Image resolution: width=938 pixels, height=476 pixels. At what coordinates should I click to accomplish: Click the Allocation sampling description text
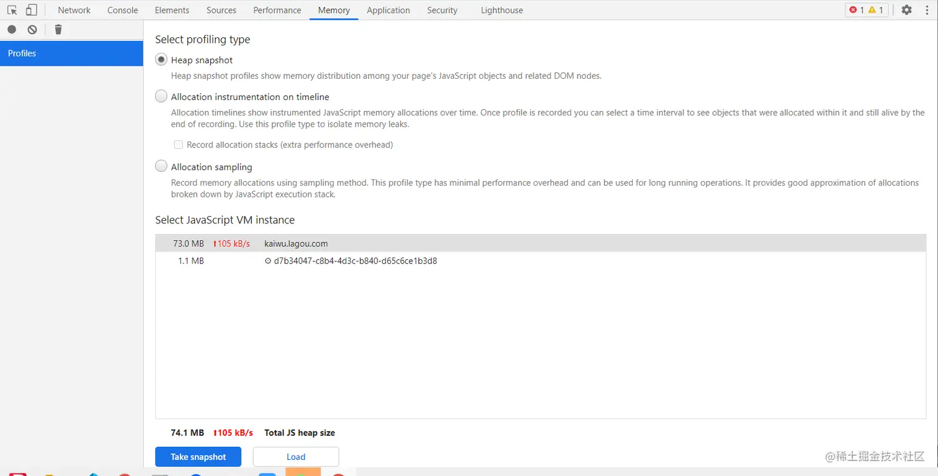[545, 189]
